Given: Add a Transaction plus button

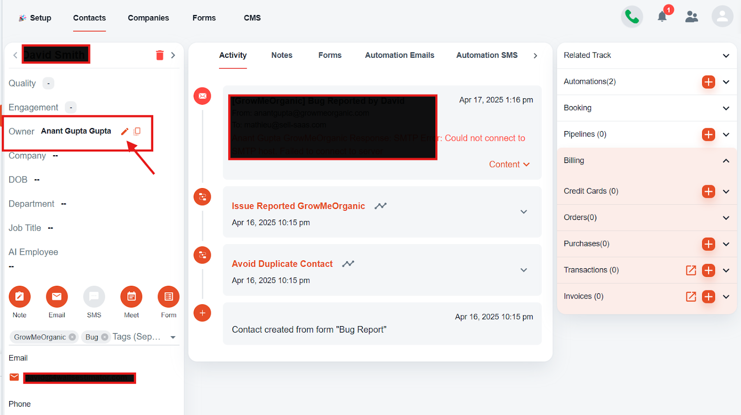Looking at the screenshot, I should click(x=709, y=270).
